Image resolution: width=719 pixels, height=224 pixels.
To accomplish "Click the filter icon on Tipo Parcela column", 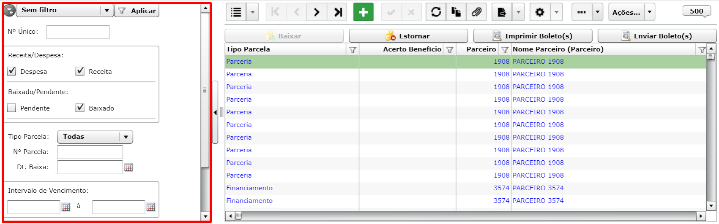I will pyautogui.click(x=353, y=50).
